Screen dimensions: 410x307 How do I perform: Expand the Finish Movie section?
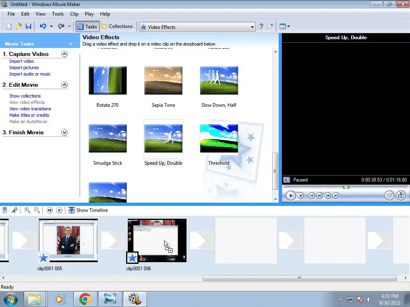(64, 132)
